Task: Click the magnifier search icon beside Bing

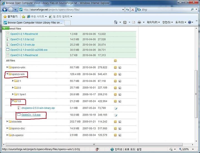Action: click(192, 9)
